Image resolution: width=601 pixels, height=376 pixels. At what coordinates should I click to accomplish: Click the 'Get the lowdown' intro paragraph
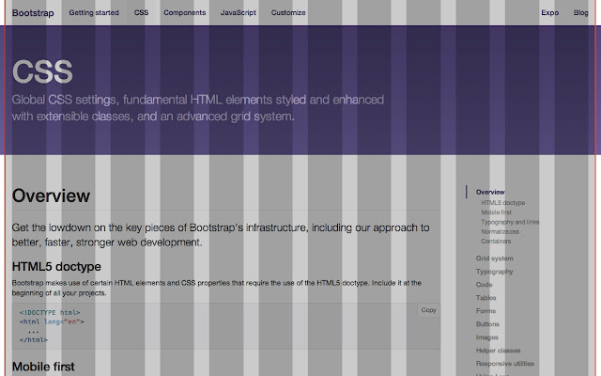click(x=221, y=235)
